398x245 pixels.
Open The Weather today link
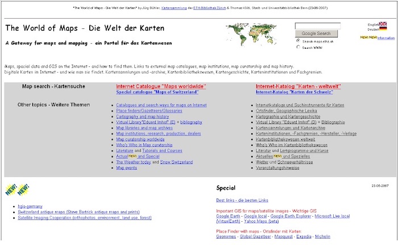[x=134, y=162]
